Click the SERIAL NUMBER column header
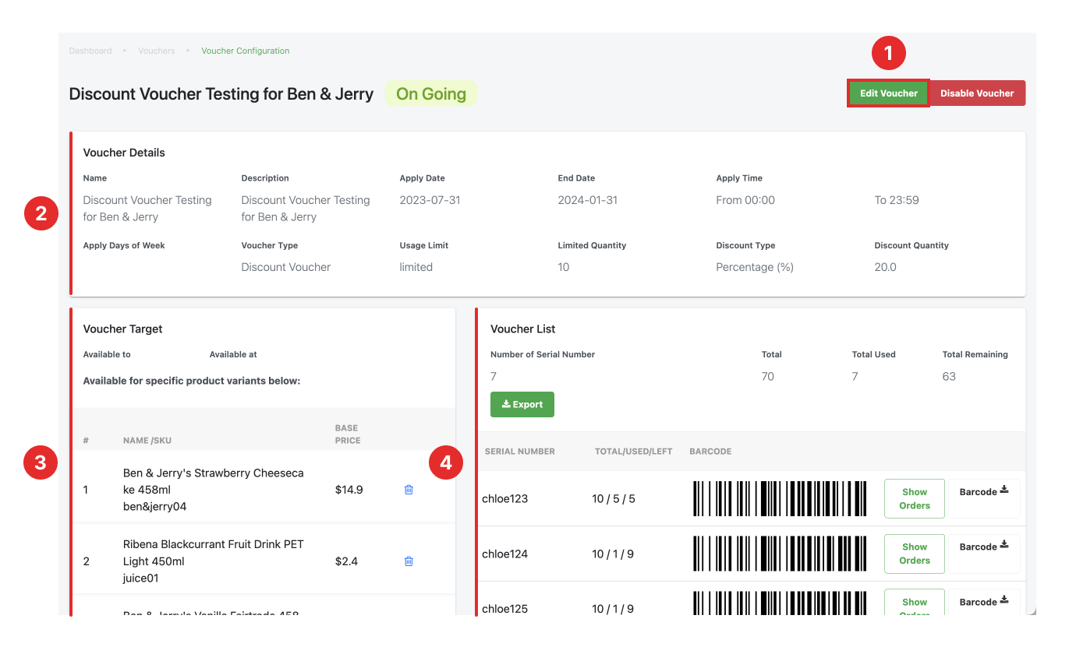 (x=520, y=452)
